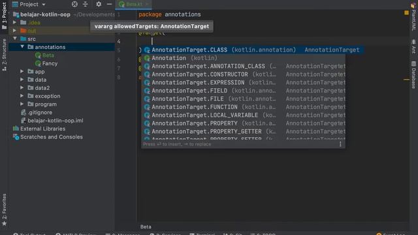This screenshot has height=235, width=418.
Task: Select the Fancy file in project tree
Action: [50, 63]
